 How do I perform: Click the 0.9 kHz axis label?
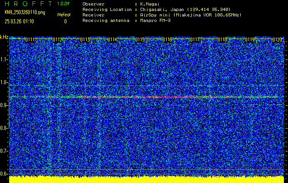[4, 105]
